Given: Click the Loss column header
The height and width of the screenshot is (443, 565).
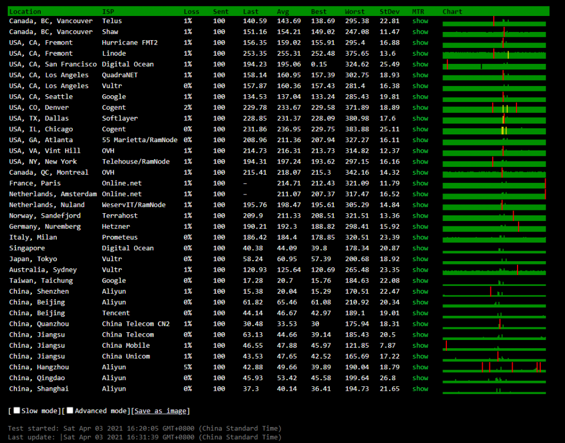Looking at the screenshot, I should [x=191, y=12].
